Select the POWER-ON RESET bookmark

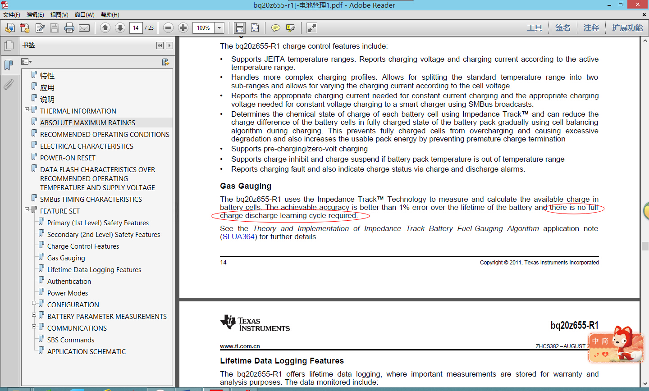click(68, 158)
